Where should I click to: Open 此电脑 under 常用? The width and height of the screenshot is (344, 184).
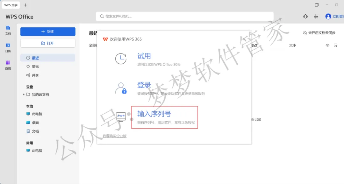[34, 151]
